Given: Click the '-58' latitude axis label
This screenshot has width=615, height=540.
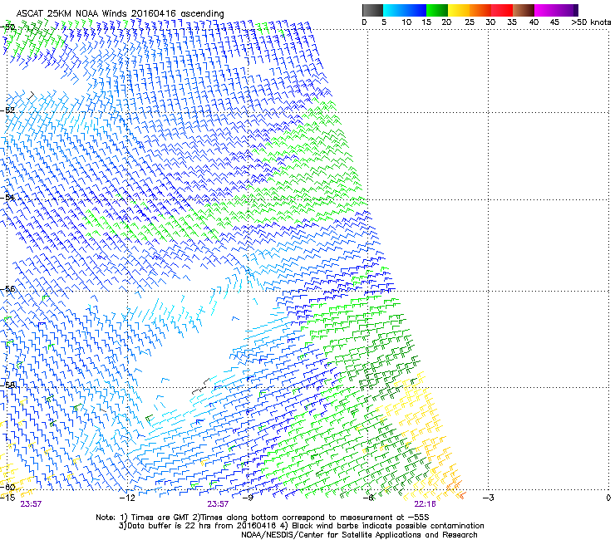Looking at the screenshot, I should (7, 385).
